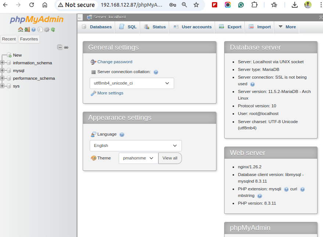323x237 pixels.
Task: Reload the page with browser refresh button
Action: click(32, 5)
